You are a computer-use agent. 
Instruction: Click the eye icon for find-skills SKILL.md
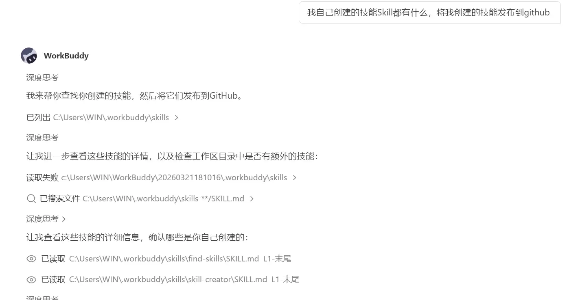pyautogui.click(x=31, y=259)
